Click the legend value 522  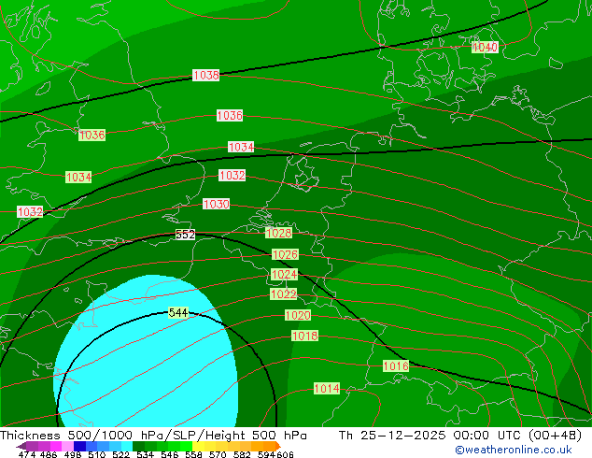pos(120,454)
